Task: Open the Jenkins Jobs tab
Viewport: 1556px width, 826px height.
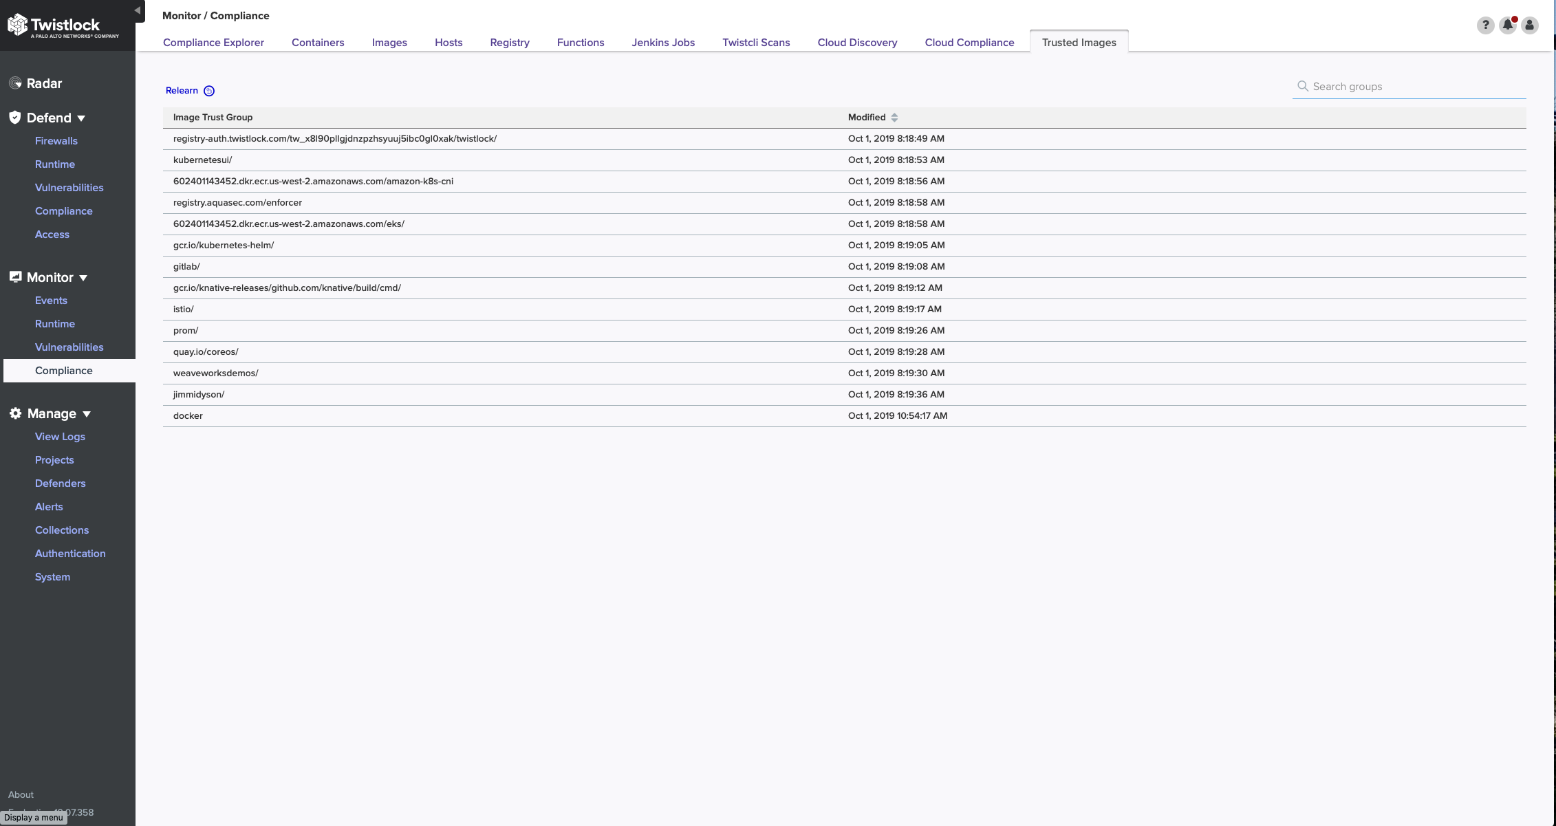Action: tap(663, 43)
